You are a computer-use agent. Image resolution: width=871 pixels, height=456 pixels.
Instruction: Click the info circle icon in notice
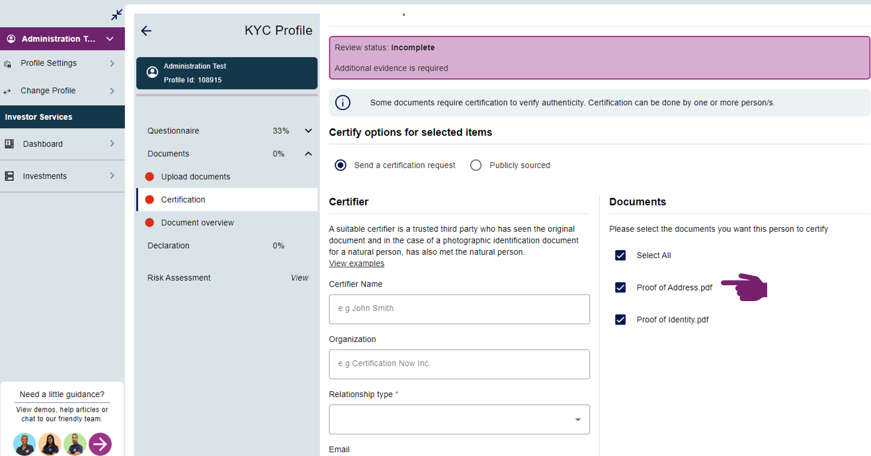(343, 103)
